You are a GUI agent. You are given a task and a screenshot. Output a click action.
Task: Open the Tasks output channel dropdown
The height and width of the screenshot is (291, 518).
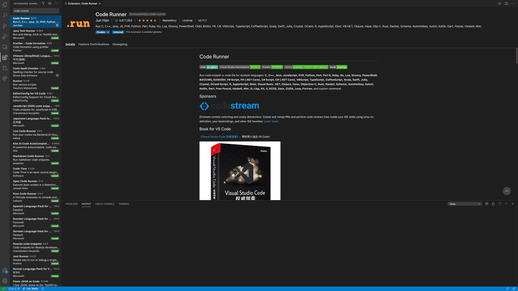(x=465, y=204)
